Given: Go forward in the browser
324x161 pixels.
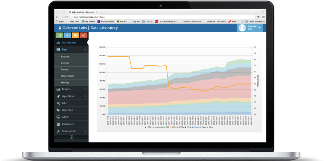Looking at the screenshot, I should click(x=61, y=17).
